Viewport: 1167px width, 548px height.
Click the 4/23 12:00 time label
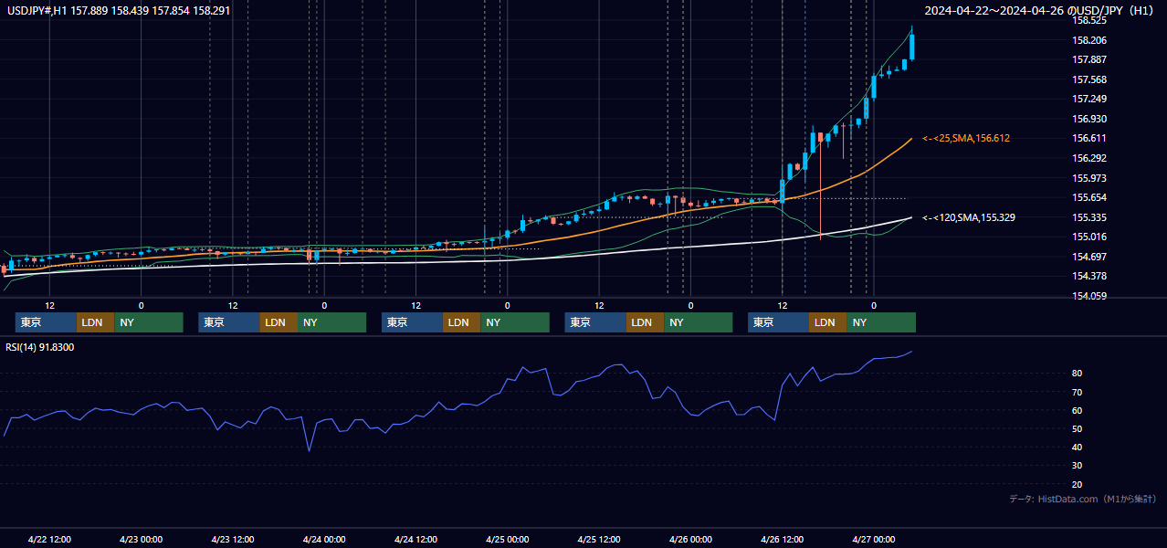pyautogui.click(x=233, y=539)
